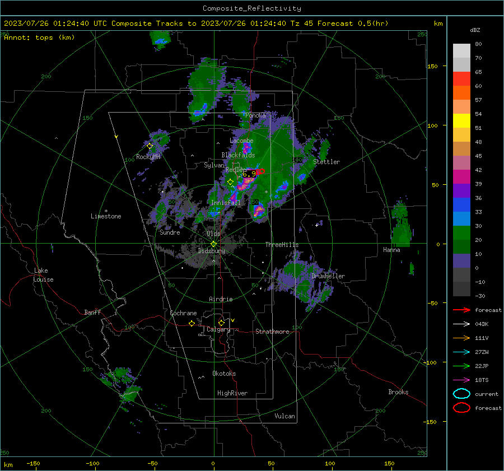Image resolution: width=504 pixels, height=471 pixels.
Task: Click the Airdrie city label
Action: (x=221, y=299)
